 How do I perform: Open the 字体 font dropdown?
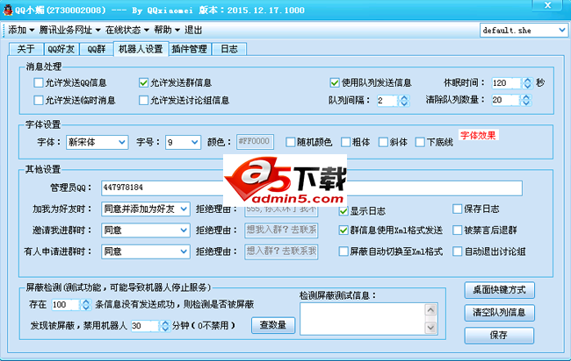coord(97,142)
